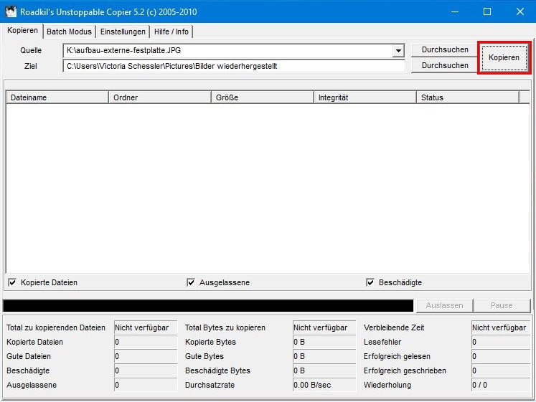Click the Ausgelassene count value field
The height and width of the screenshot is (402, 536).
146,385
